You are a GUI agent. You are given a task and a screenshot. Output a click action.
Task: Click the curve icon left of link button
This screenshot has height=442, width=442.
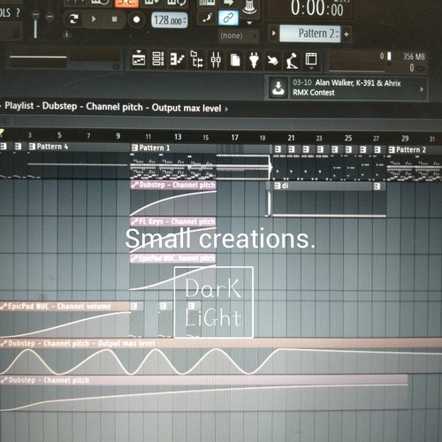click(x=208, y=19)
